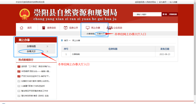Open news 严厉打击非法盗采行为
The height and width of the screenshot is (104, 196).
coord(36,76)
